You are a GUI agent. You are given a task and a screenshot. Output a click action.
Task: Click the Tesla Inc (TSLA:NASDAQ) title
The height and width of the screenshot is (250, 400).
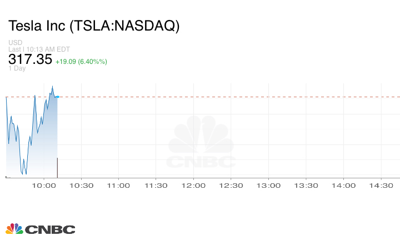coord(94,26)
